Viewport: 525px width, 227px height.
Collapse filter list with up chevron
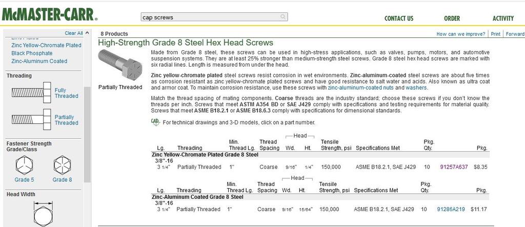(87, 33)
